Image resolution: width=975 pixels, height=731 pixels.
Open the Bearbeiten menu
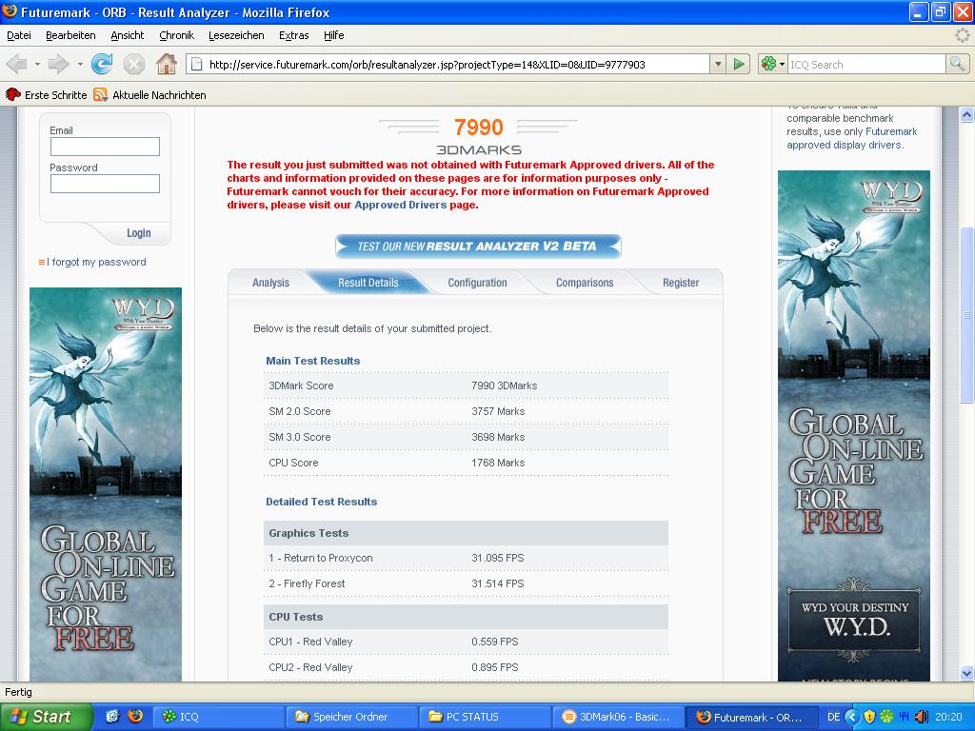(70, 35)
